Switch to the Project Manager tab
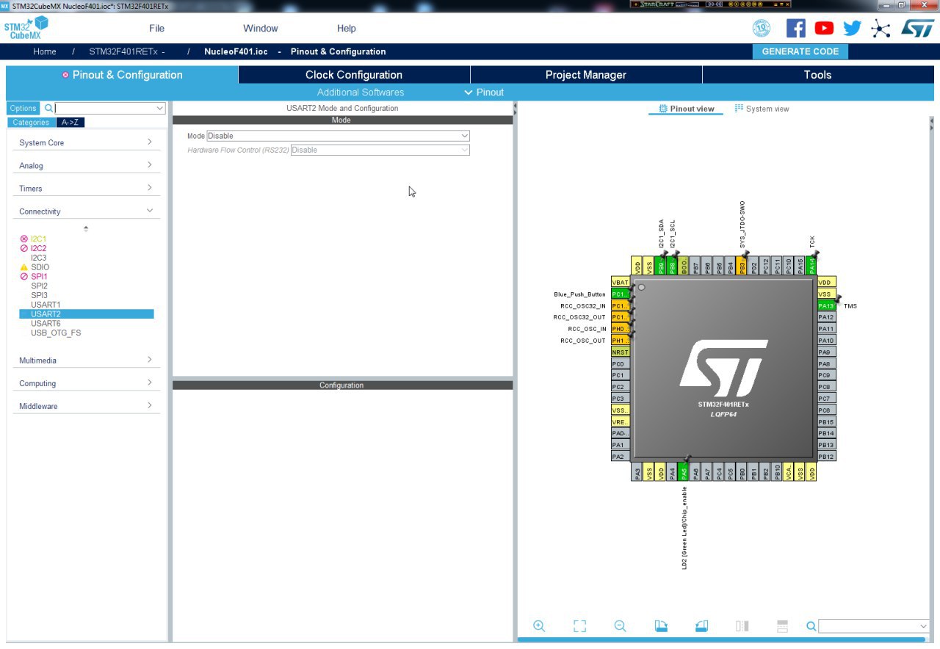 click(x=586, y=75)
